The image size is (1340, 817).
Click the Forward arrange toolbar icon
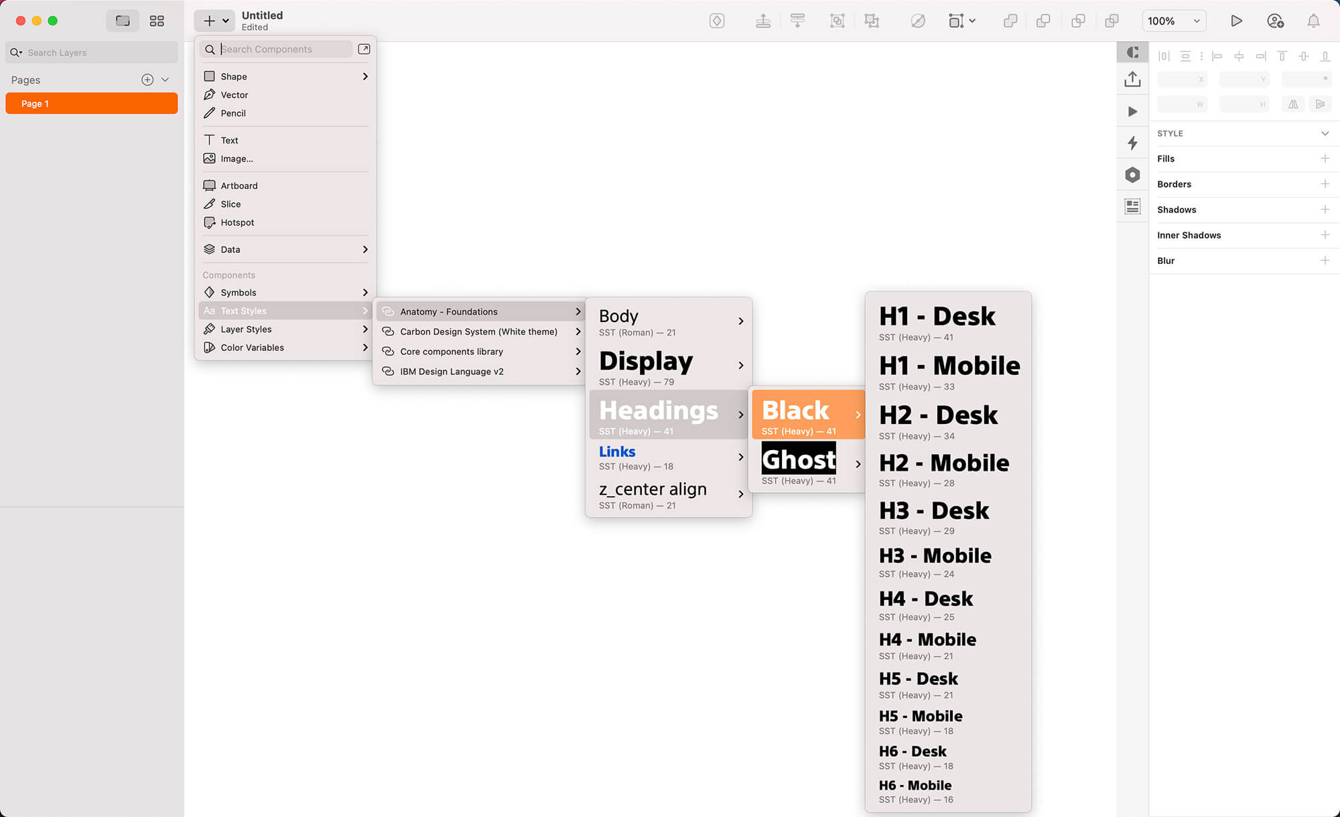pyautogui.click(x=763, y=21)
